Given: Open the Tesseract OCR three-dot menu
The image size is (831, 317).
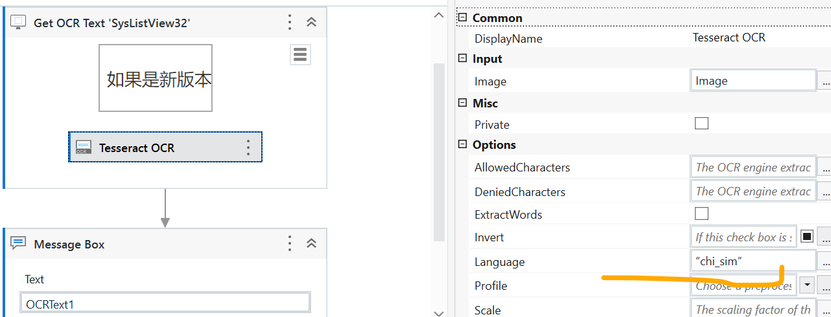Looking at the screenshot, I should tap(248, 148).
